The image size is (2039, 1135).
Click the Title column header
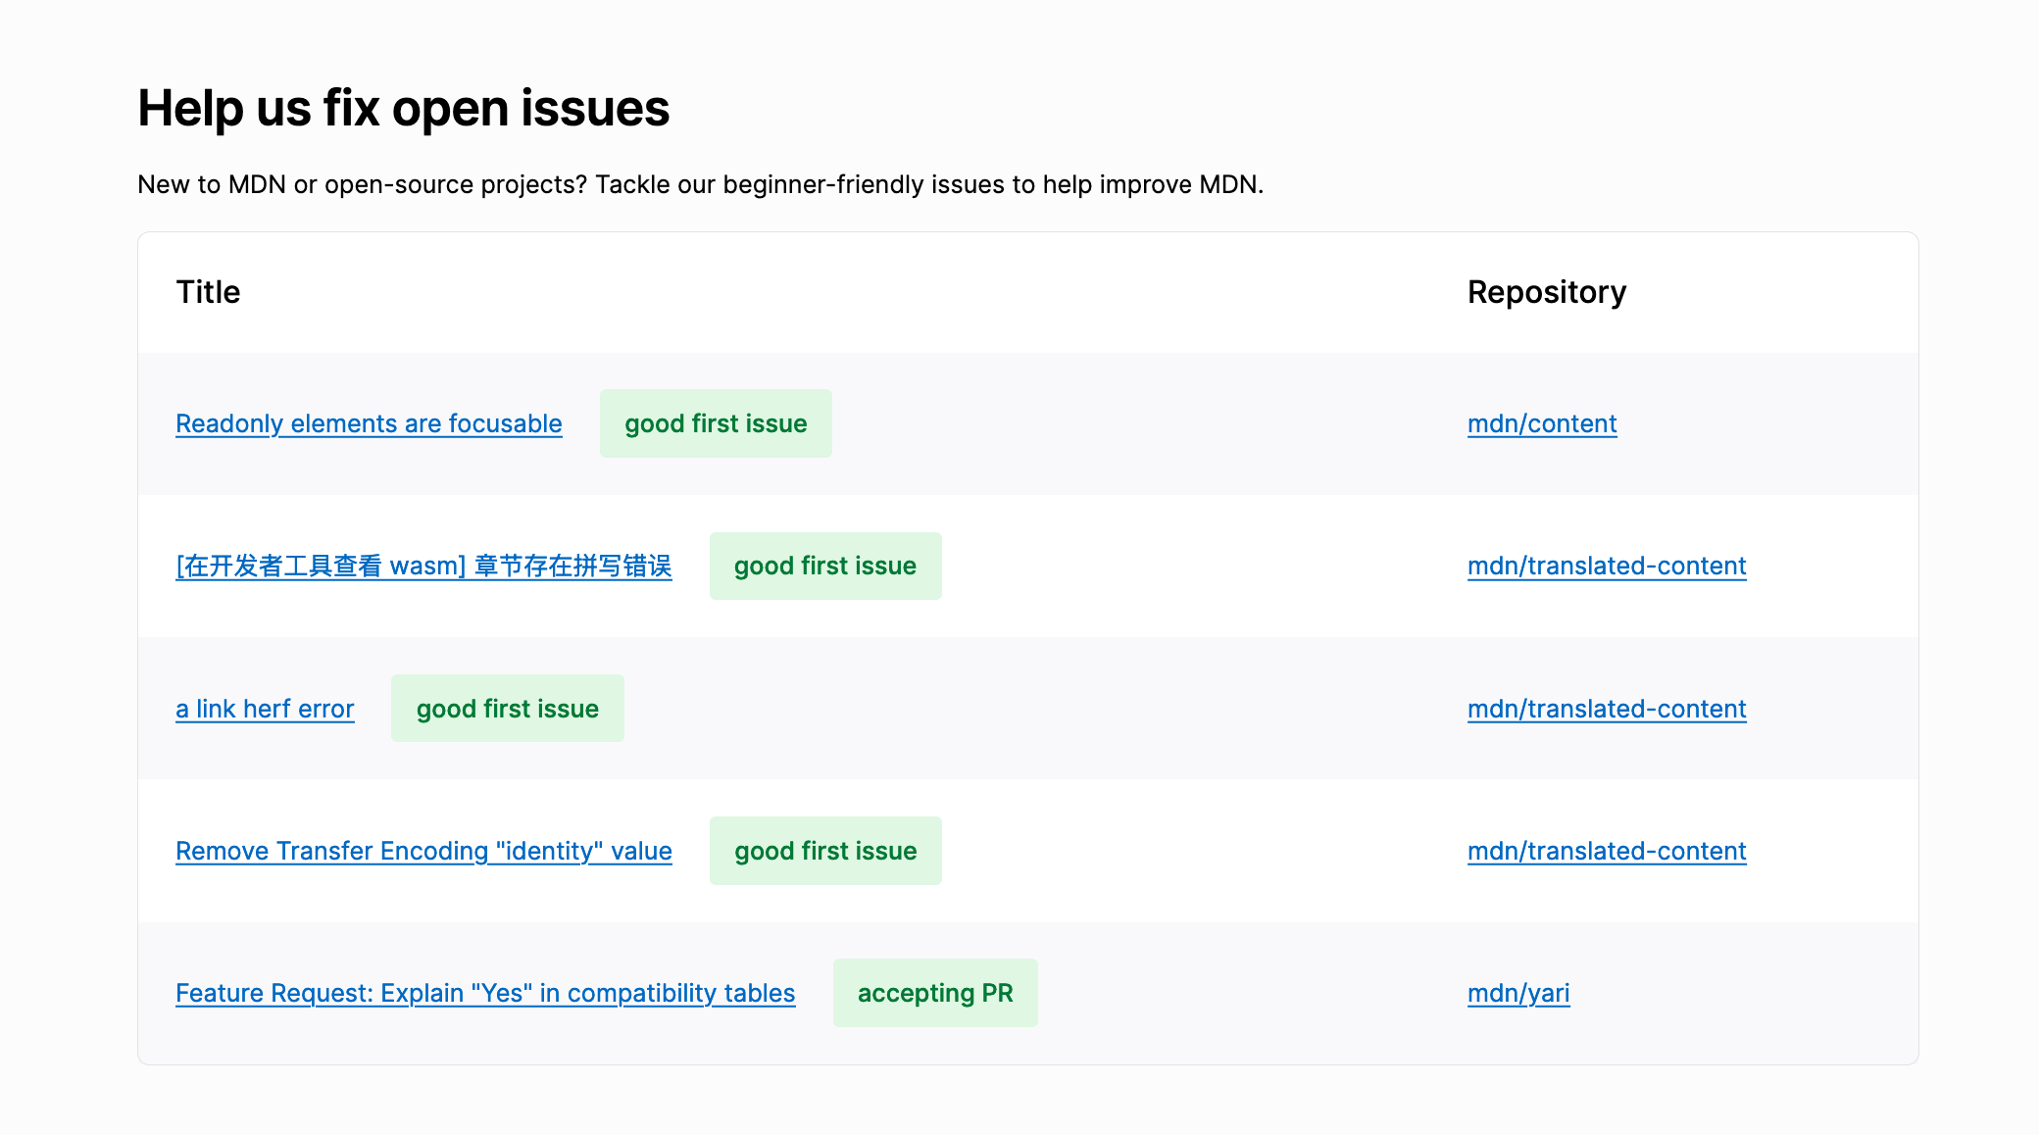pyautogui.click(x=208, y=292)
